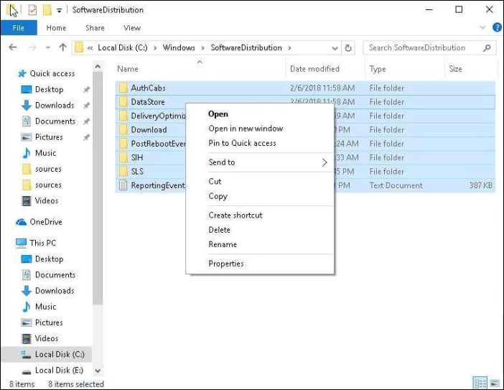Screen dimensions: 504x390
Task: Click the Search SoftwareDistribution field
Action: [422, 48]
